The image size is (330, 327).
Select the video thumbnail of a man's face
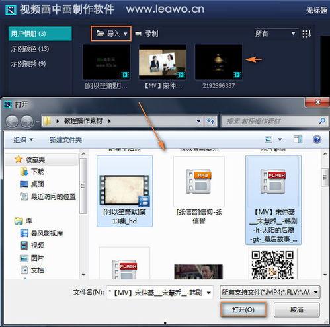click(x=198, y=272)
